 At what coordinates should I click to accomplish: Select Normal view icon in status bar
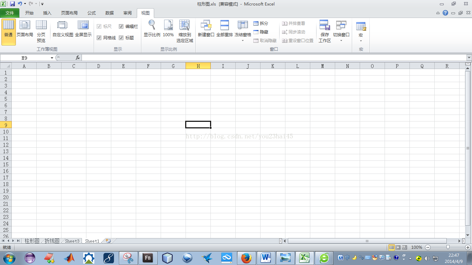tap(392, 247)
